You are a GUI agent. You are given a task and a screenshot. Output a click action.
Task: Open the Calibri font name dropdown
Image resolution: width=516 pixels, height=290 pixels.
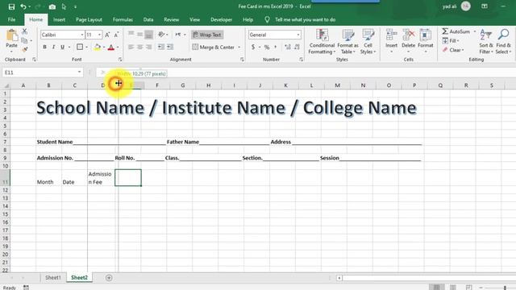(82, 35)
